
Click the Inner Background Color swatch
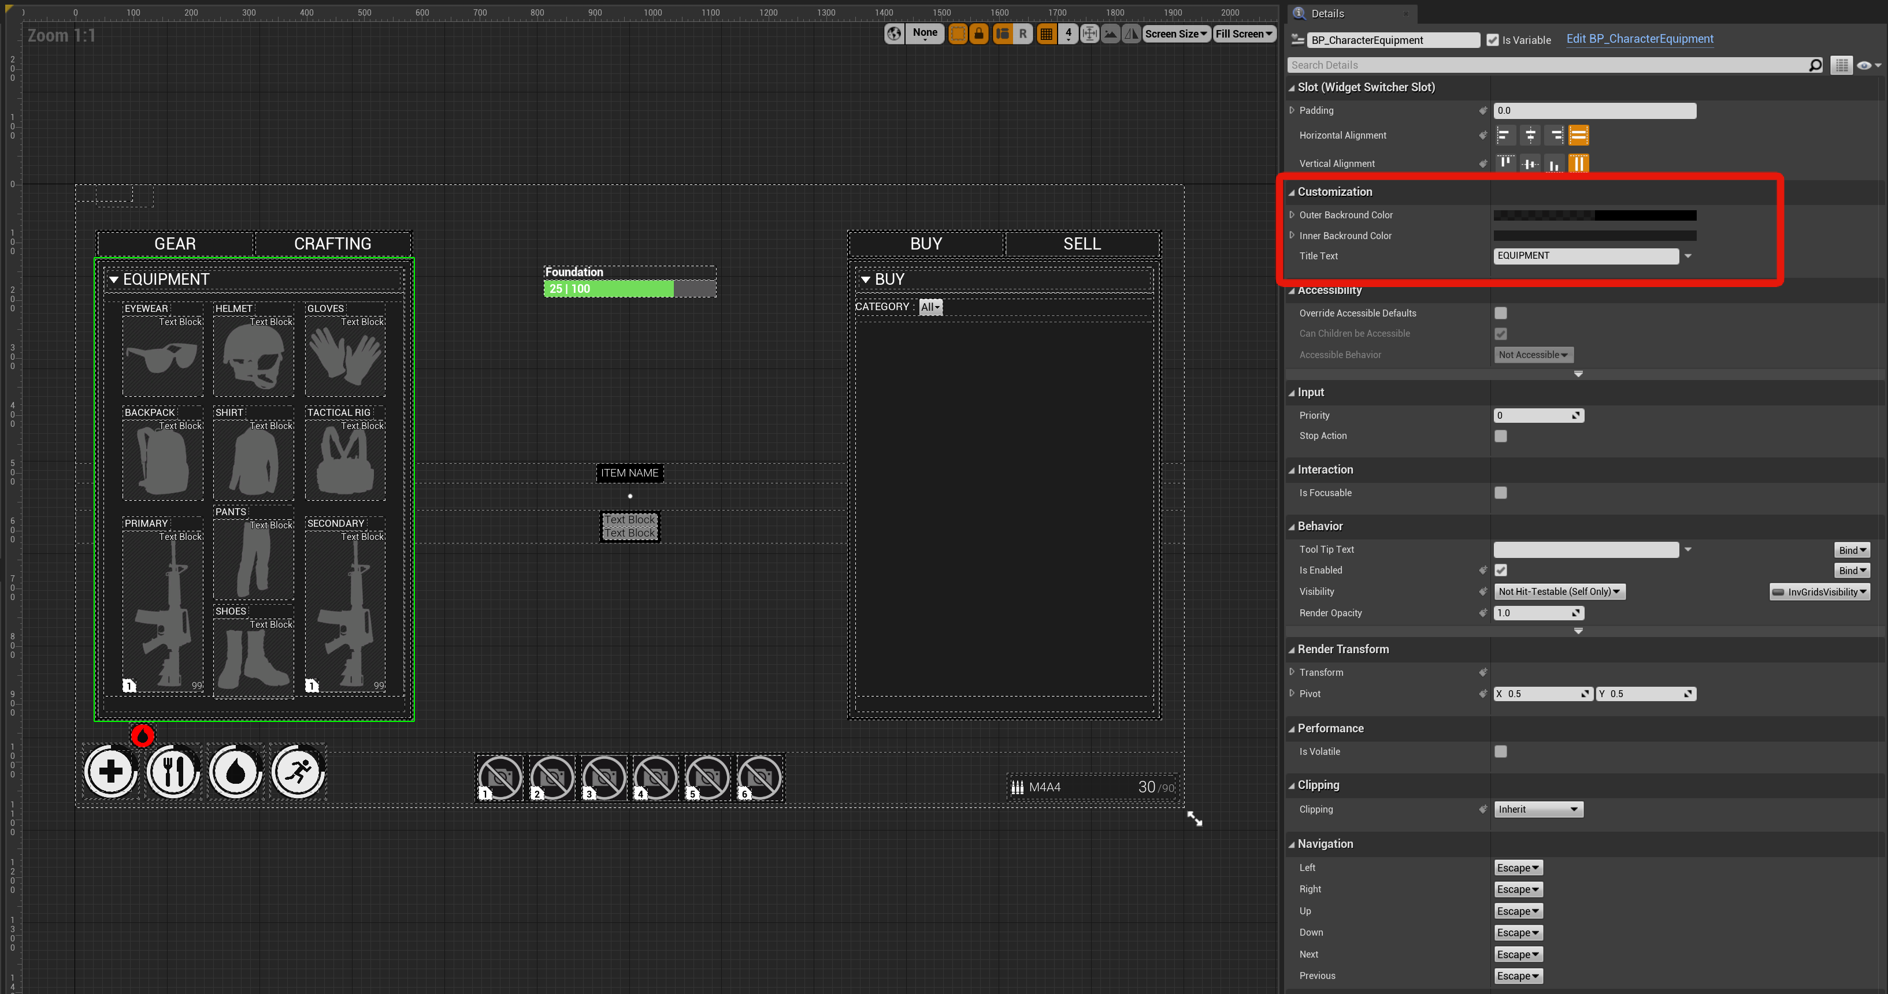(1594, 236)
